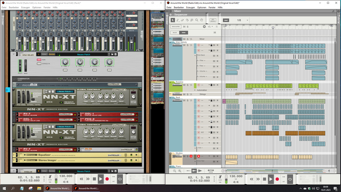341x192 pixels.
Task: Solo the Main Melody track
Action: 188,45
